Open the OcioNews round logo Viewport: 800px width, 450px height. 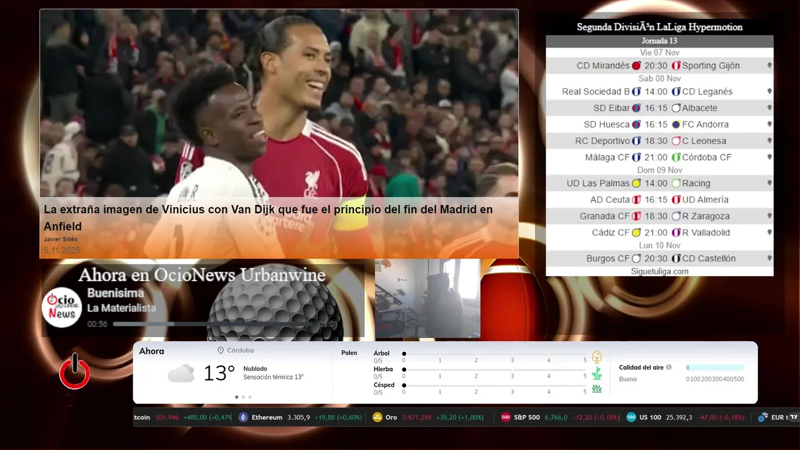pyautogui.click(x=62, y=307)
